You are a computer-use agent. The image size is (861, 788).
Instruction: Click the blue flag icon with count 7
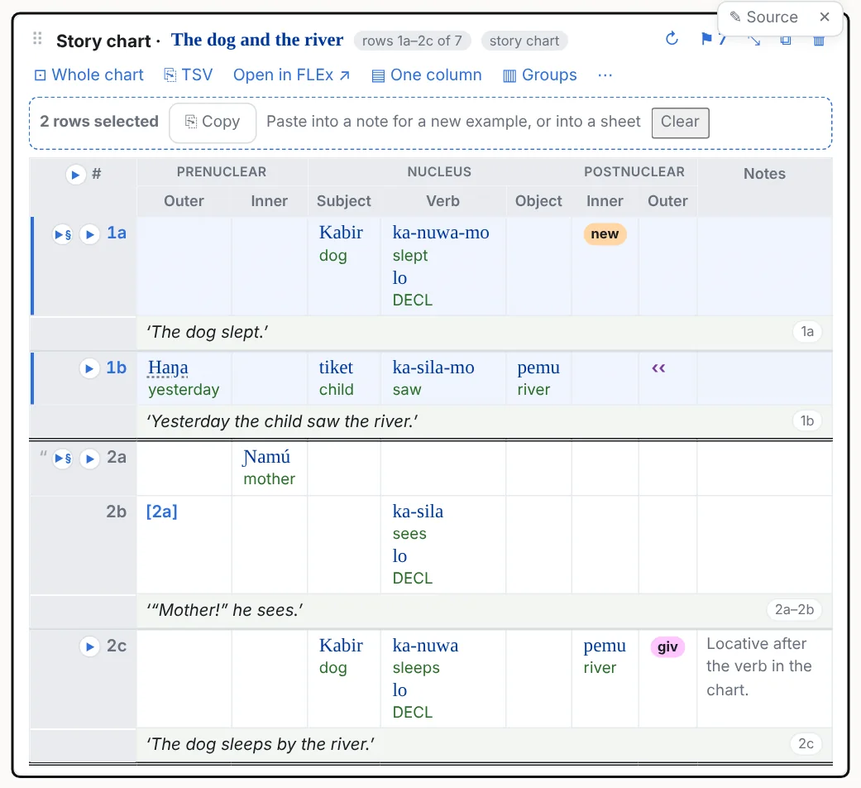pos(713,39)
